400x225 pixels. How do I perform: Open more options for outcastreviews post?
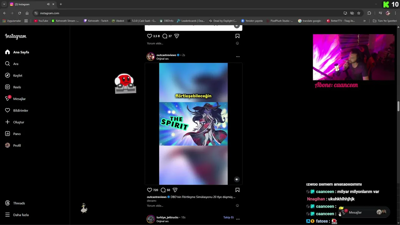(x=238, y=57)
